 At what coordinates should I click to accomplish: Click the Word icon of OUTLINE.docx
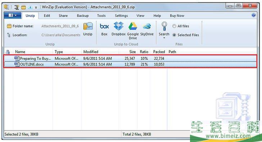tap(17, 64)
